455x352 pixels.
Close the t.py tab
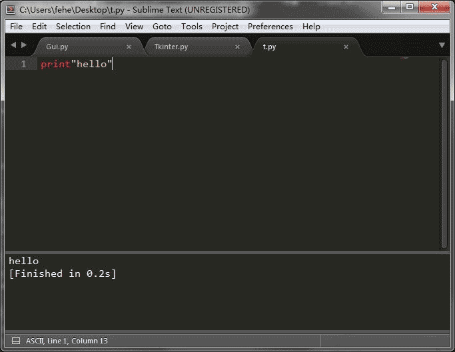tap(346, 47)
